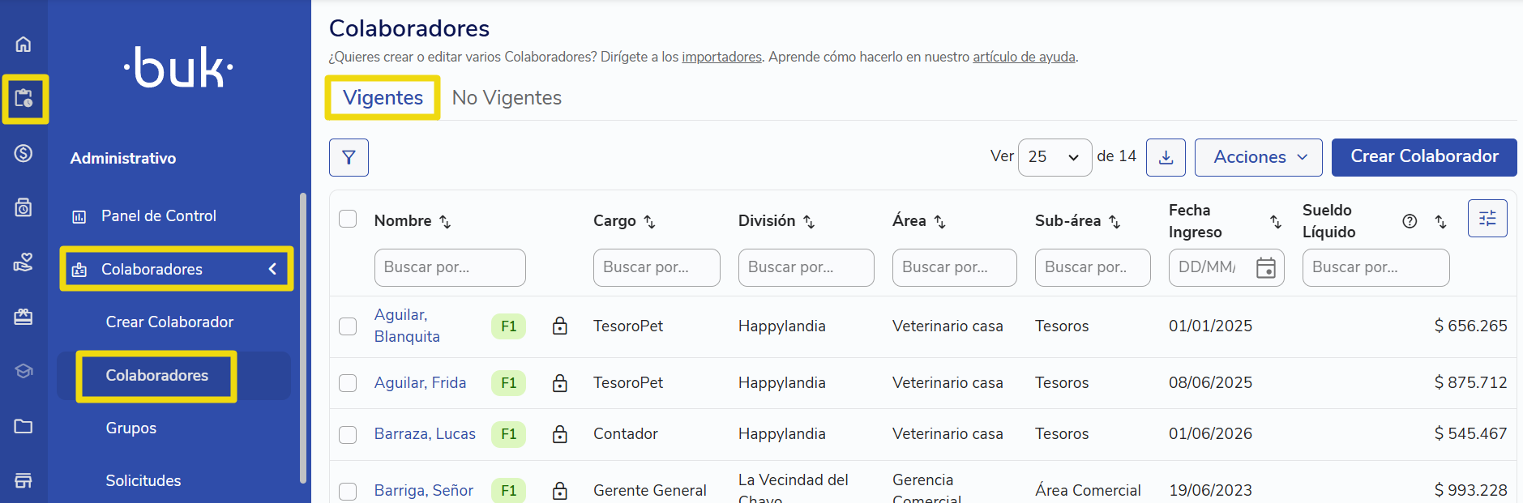
Task: Check the box for Barraza, Lucas
Action: click(x=348, y=434)
